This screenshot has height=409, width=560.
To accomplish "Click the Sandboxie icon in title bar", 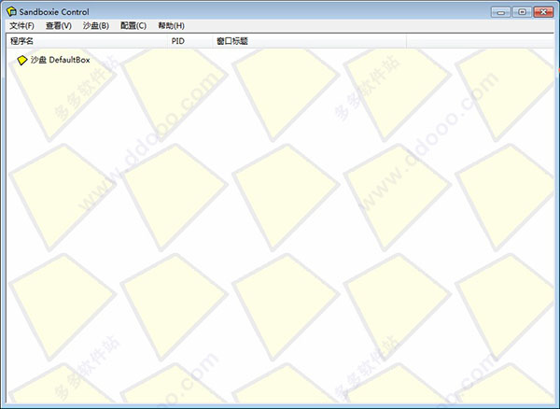I will tap(11, 11).
